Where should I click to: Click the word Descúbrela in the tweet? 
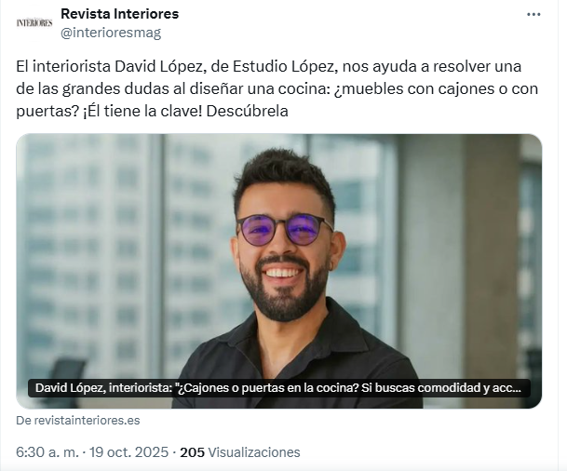tap(248, 111)
